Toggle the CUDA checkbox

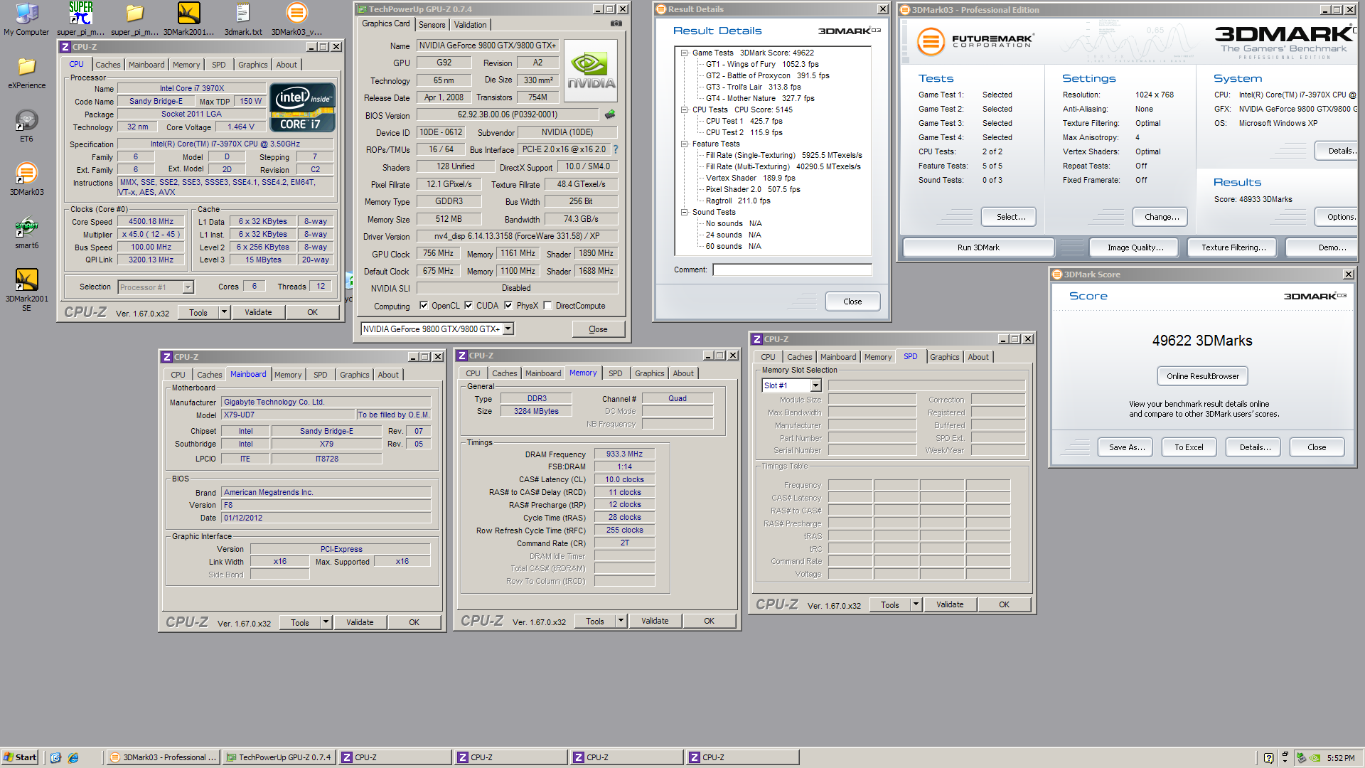(x=469, y=306)
